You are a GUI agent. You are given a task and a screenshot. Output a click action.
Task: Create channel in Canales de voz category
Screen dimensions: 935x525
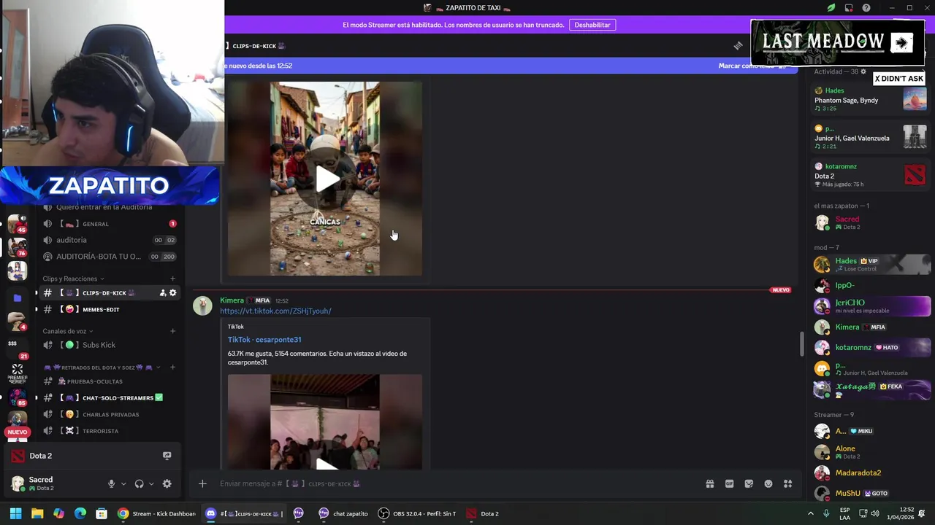[173, 331]
